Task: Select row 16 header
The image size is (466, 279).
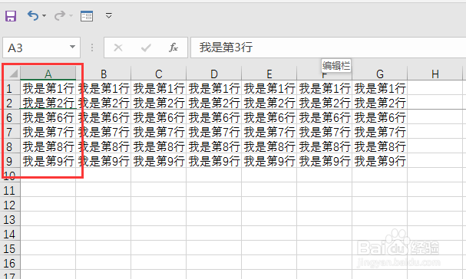Action: coord(10,263)
